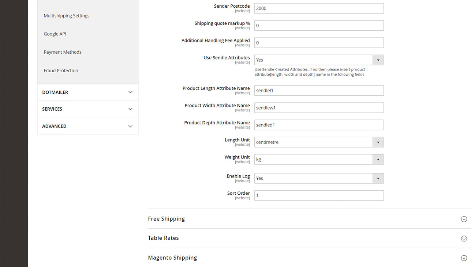
Task: Open Multishipping Settings in sidebar
Action: (67, 16)
